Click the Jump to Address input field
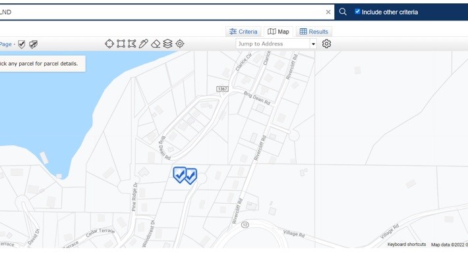Screen dimensions: 468x263 (273, 44)
